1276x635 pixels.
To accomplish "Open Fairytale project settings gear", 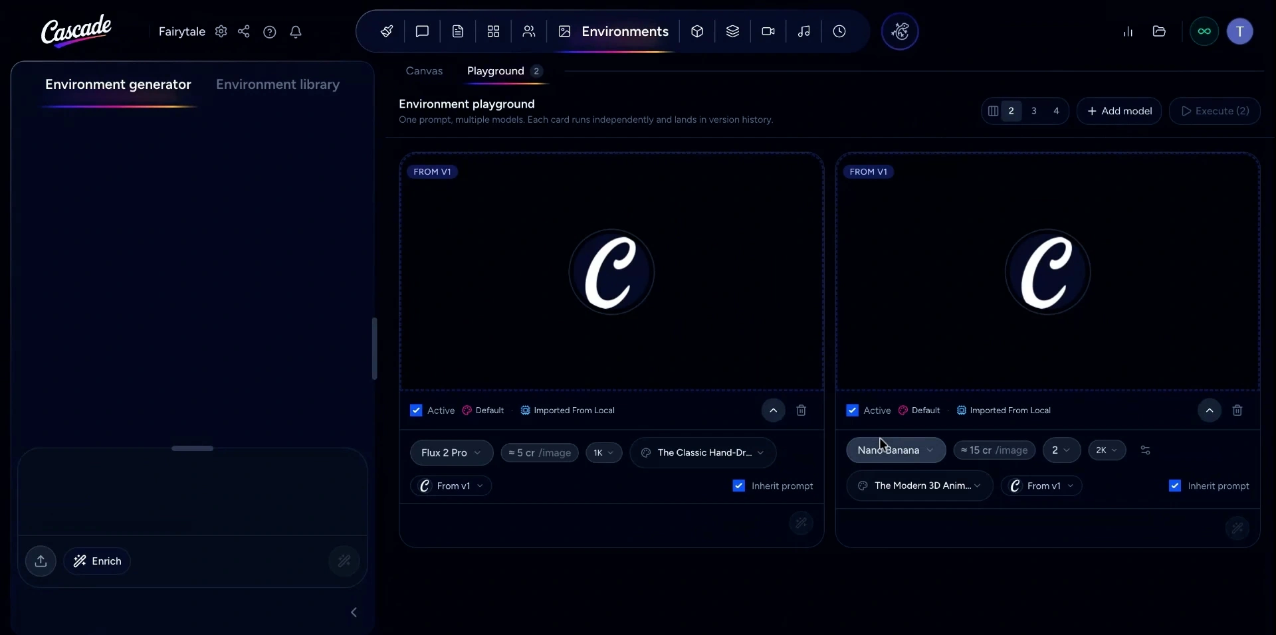I will [221, 31].
